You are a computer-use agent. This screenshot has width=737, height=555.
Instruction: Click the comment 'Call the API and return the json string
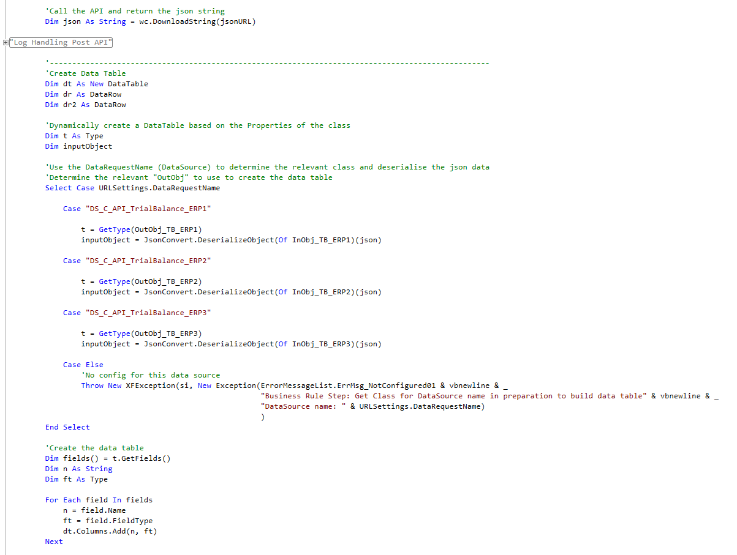[135, 11]
